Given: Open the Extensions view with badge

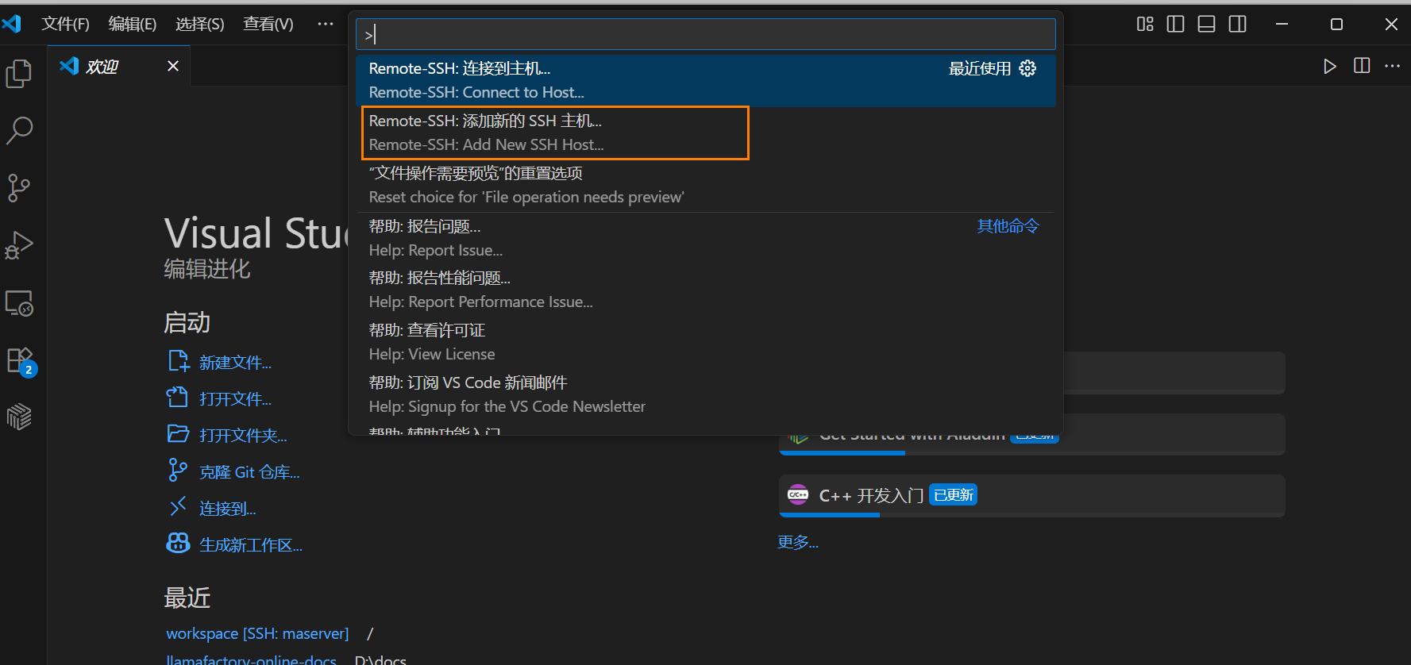Looking at the screenshot, I should [x=19, y=360].
